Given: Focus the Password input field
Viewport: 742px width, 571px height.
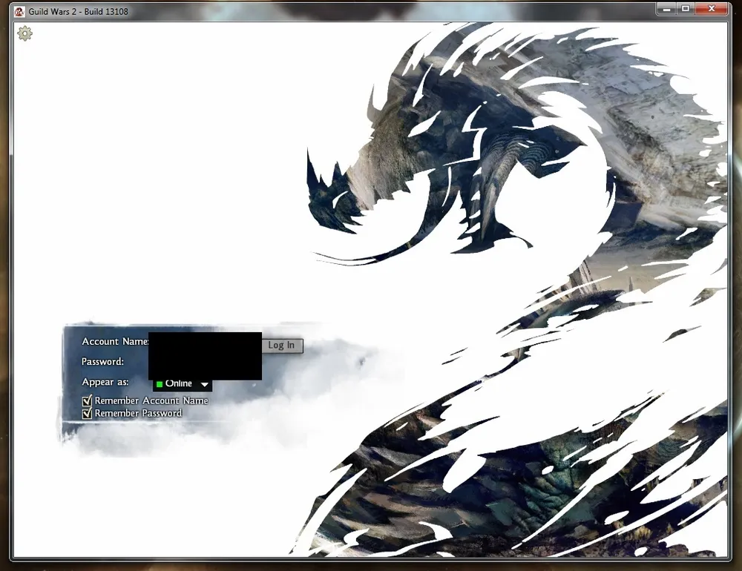Looking at the screenshot, I should [x=205, y=362].
